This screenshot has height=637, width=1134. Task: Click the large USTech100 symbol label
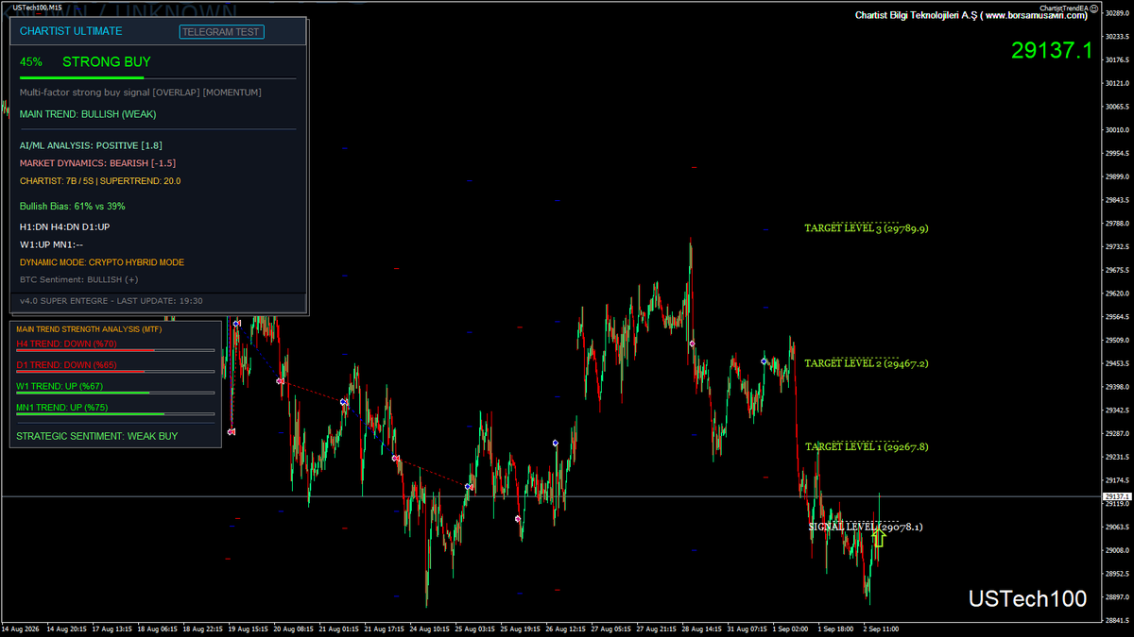1027,598
